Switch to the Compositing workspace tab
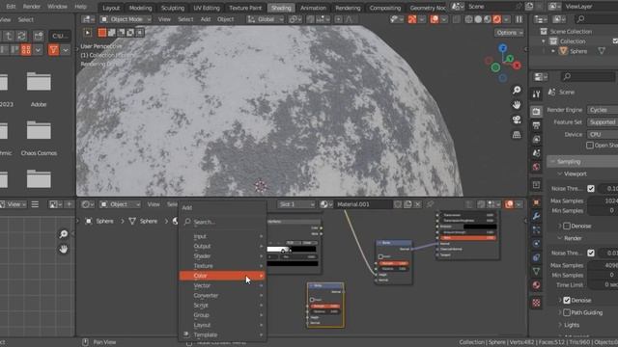Image resolution: width=618 pixels, height=347 pixels. tap(385, 8)
